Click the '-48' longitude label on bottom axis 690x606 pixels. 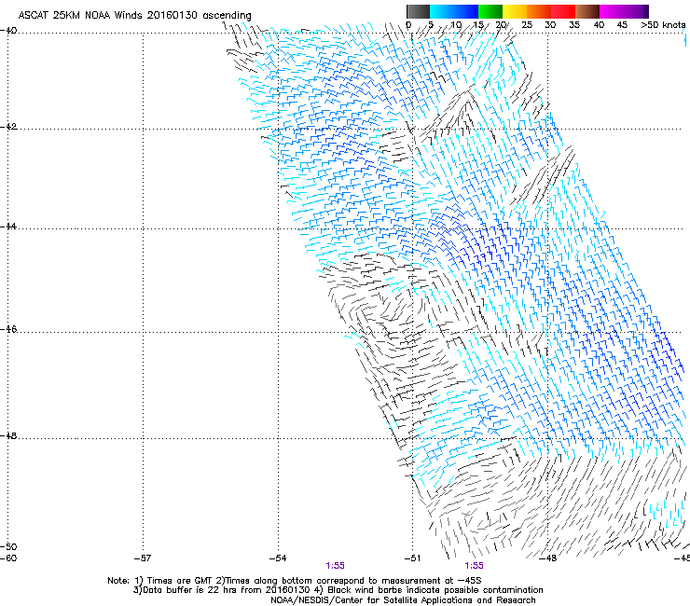click(548, 558)
